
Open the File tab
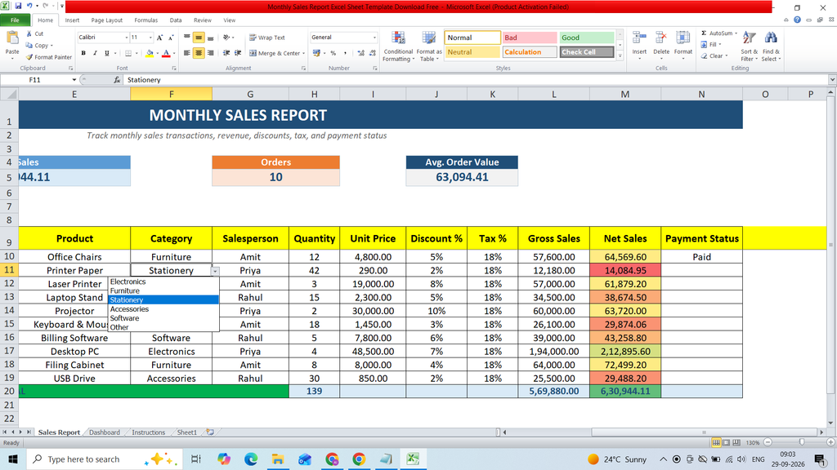click(x=15, y=20)
